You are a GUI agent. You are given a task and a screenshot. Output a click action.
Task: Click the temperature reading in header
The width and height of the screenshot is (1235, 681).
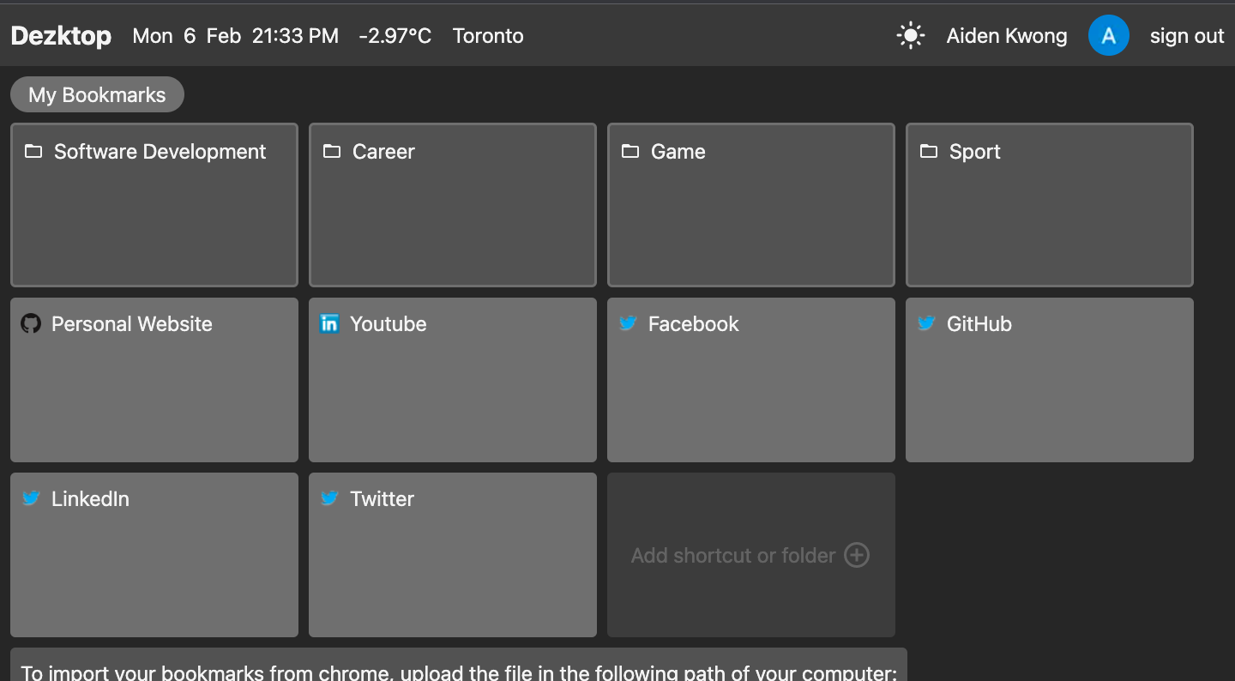[x=395, y=36]
